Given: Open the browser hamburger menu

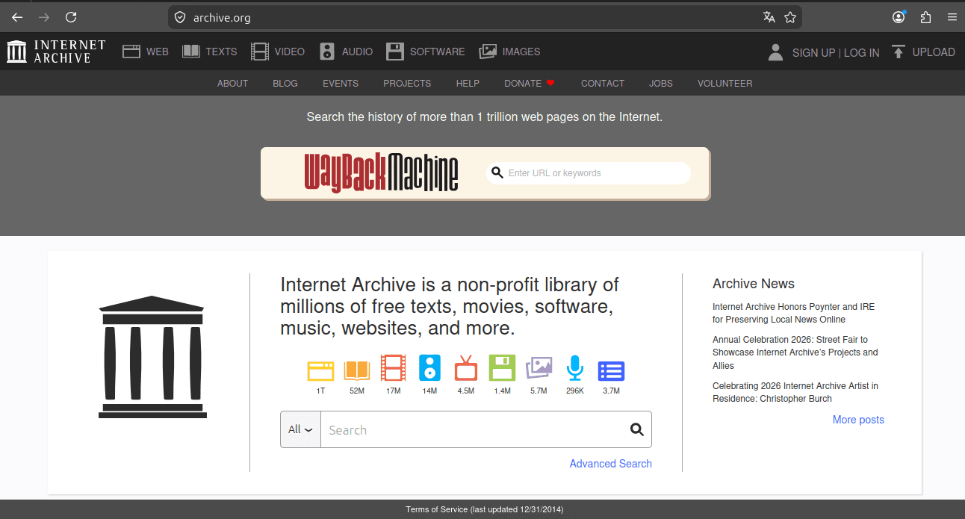Looking at the screenshot, I should click(x=952, y=17).
